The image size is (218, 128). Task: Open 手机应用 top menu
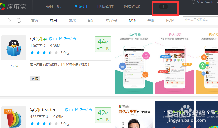point(79,7)
